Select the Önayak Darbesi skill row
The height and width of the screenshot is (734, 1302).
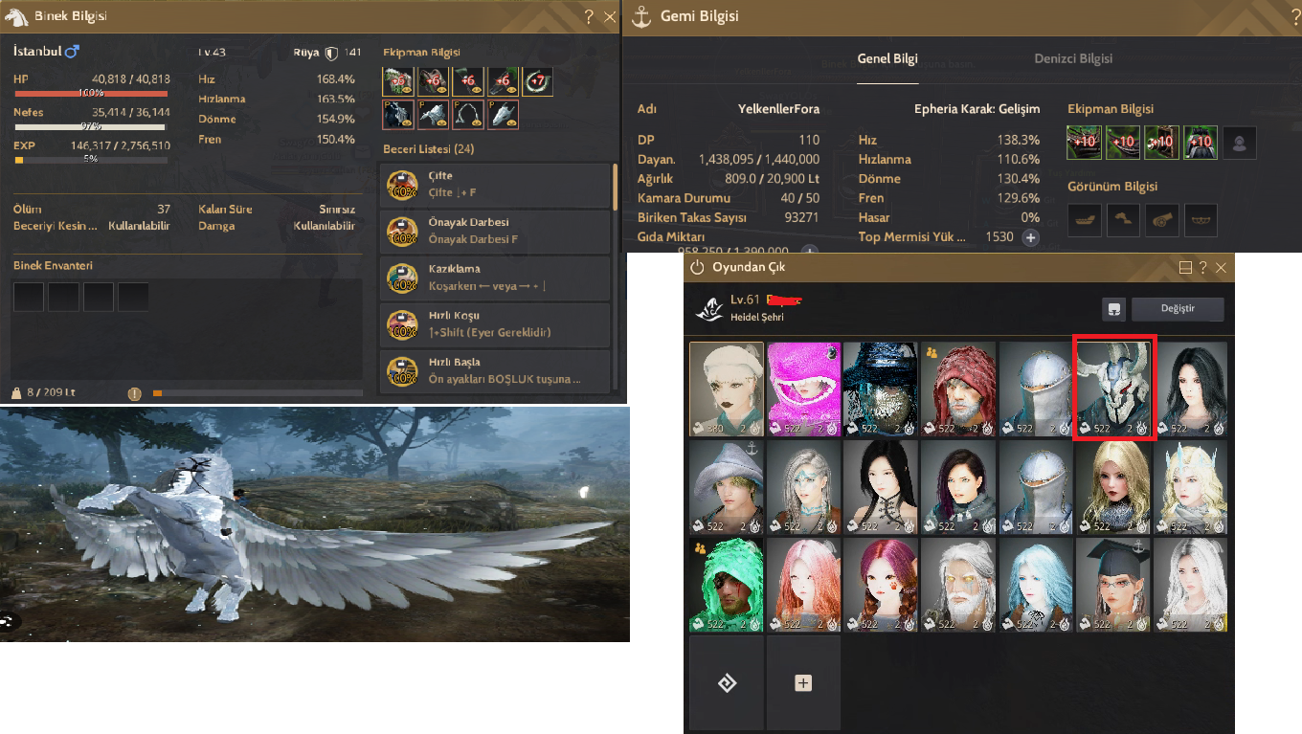(x=495, y=232)
